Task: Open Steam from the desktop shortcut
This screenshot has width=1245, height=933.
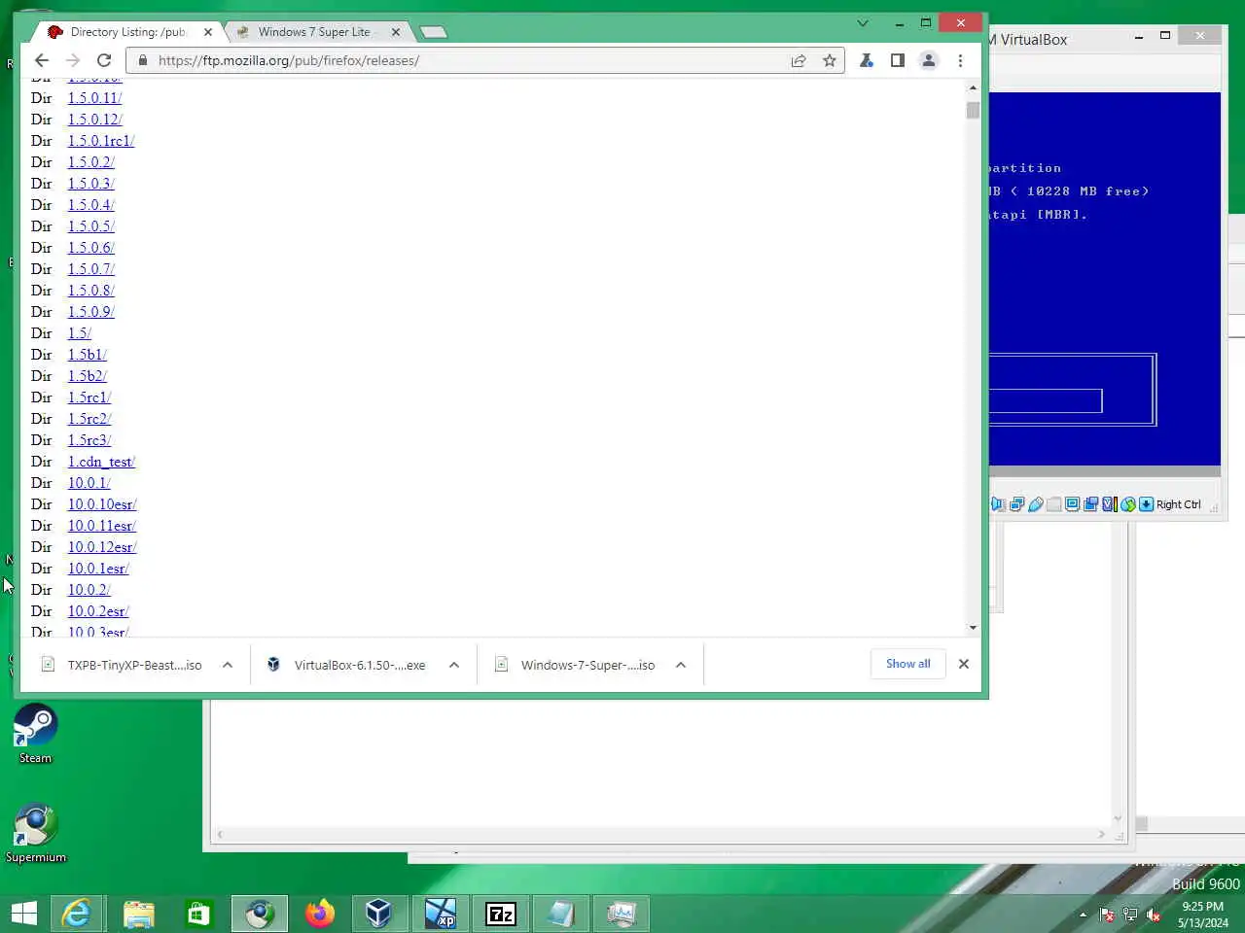Action: (x=35, y=734)
